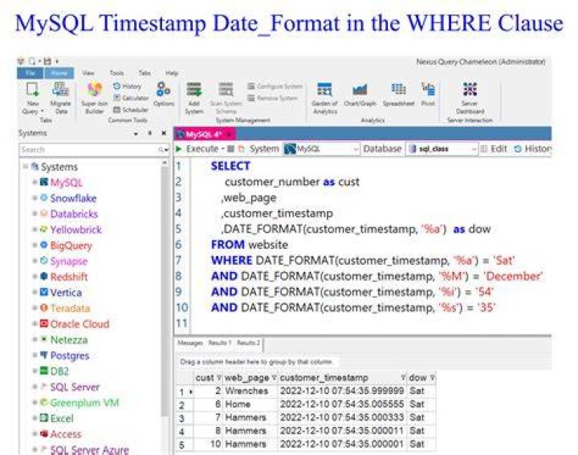Expand the Snowflake tree node
Screen dimensions: 578x455
click(35, 198)
